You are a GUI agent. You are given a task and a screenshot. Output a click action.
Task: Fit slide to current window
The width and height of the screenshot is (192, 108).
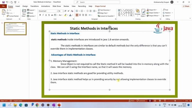click(190, 101)
